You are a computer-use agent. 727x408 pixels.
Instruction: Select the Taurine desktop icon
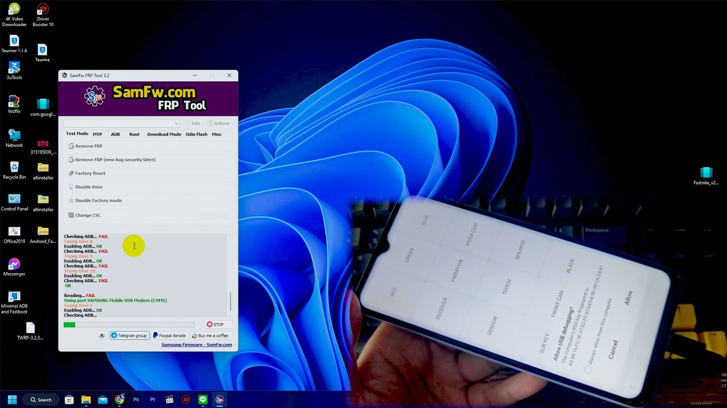(43, 53)
